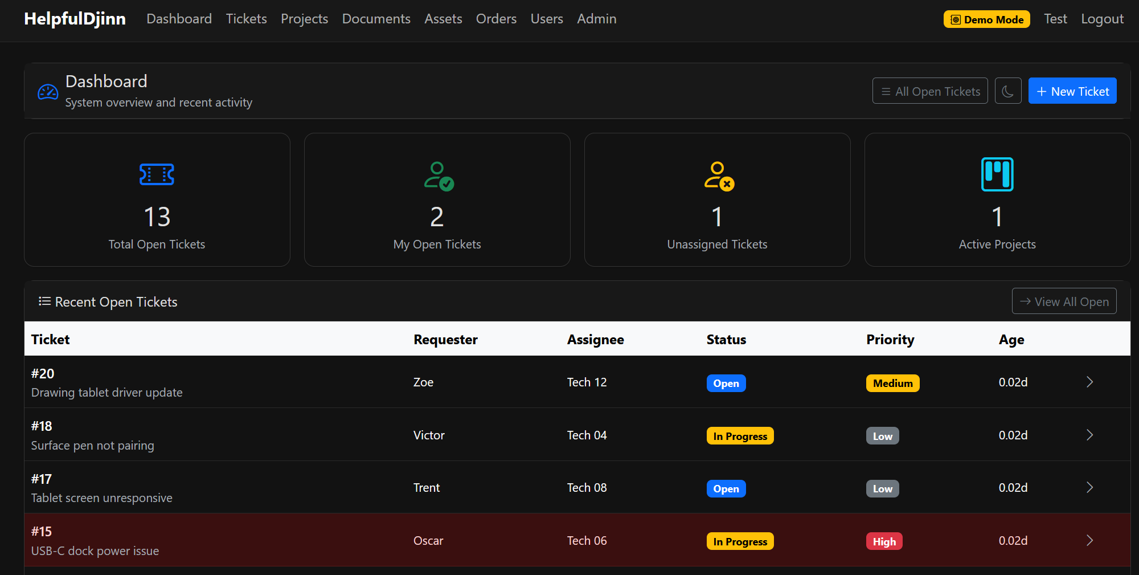Click the Total Open Tickets ticket icon
Viewport: 1139px width, 575px height.
157,174
